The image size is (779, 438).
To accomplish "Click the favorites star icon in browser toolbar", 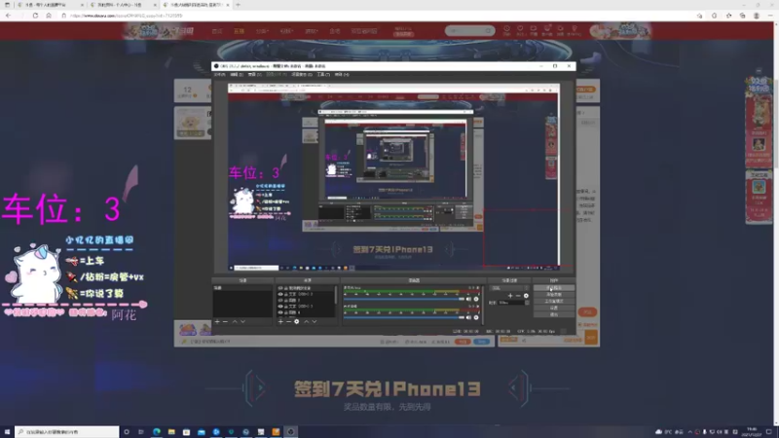I will (x=728, y=16).
